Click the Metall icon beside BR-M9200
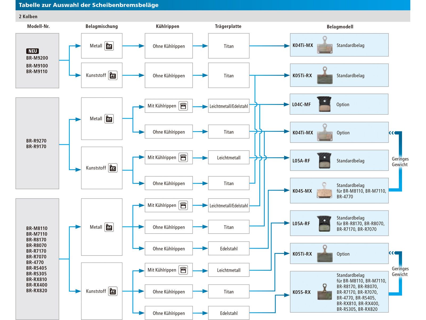The image size is (426, 320). 109,46
